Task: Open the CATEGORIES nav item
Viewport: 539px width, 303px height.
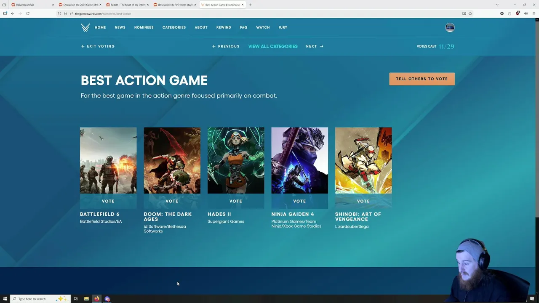Action: pos(174,27)
